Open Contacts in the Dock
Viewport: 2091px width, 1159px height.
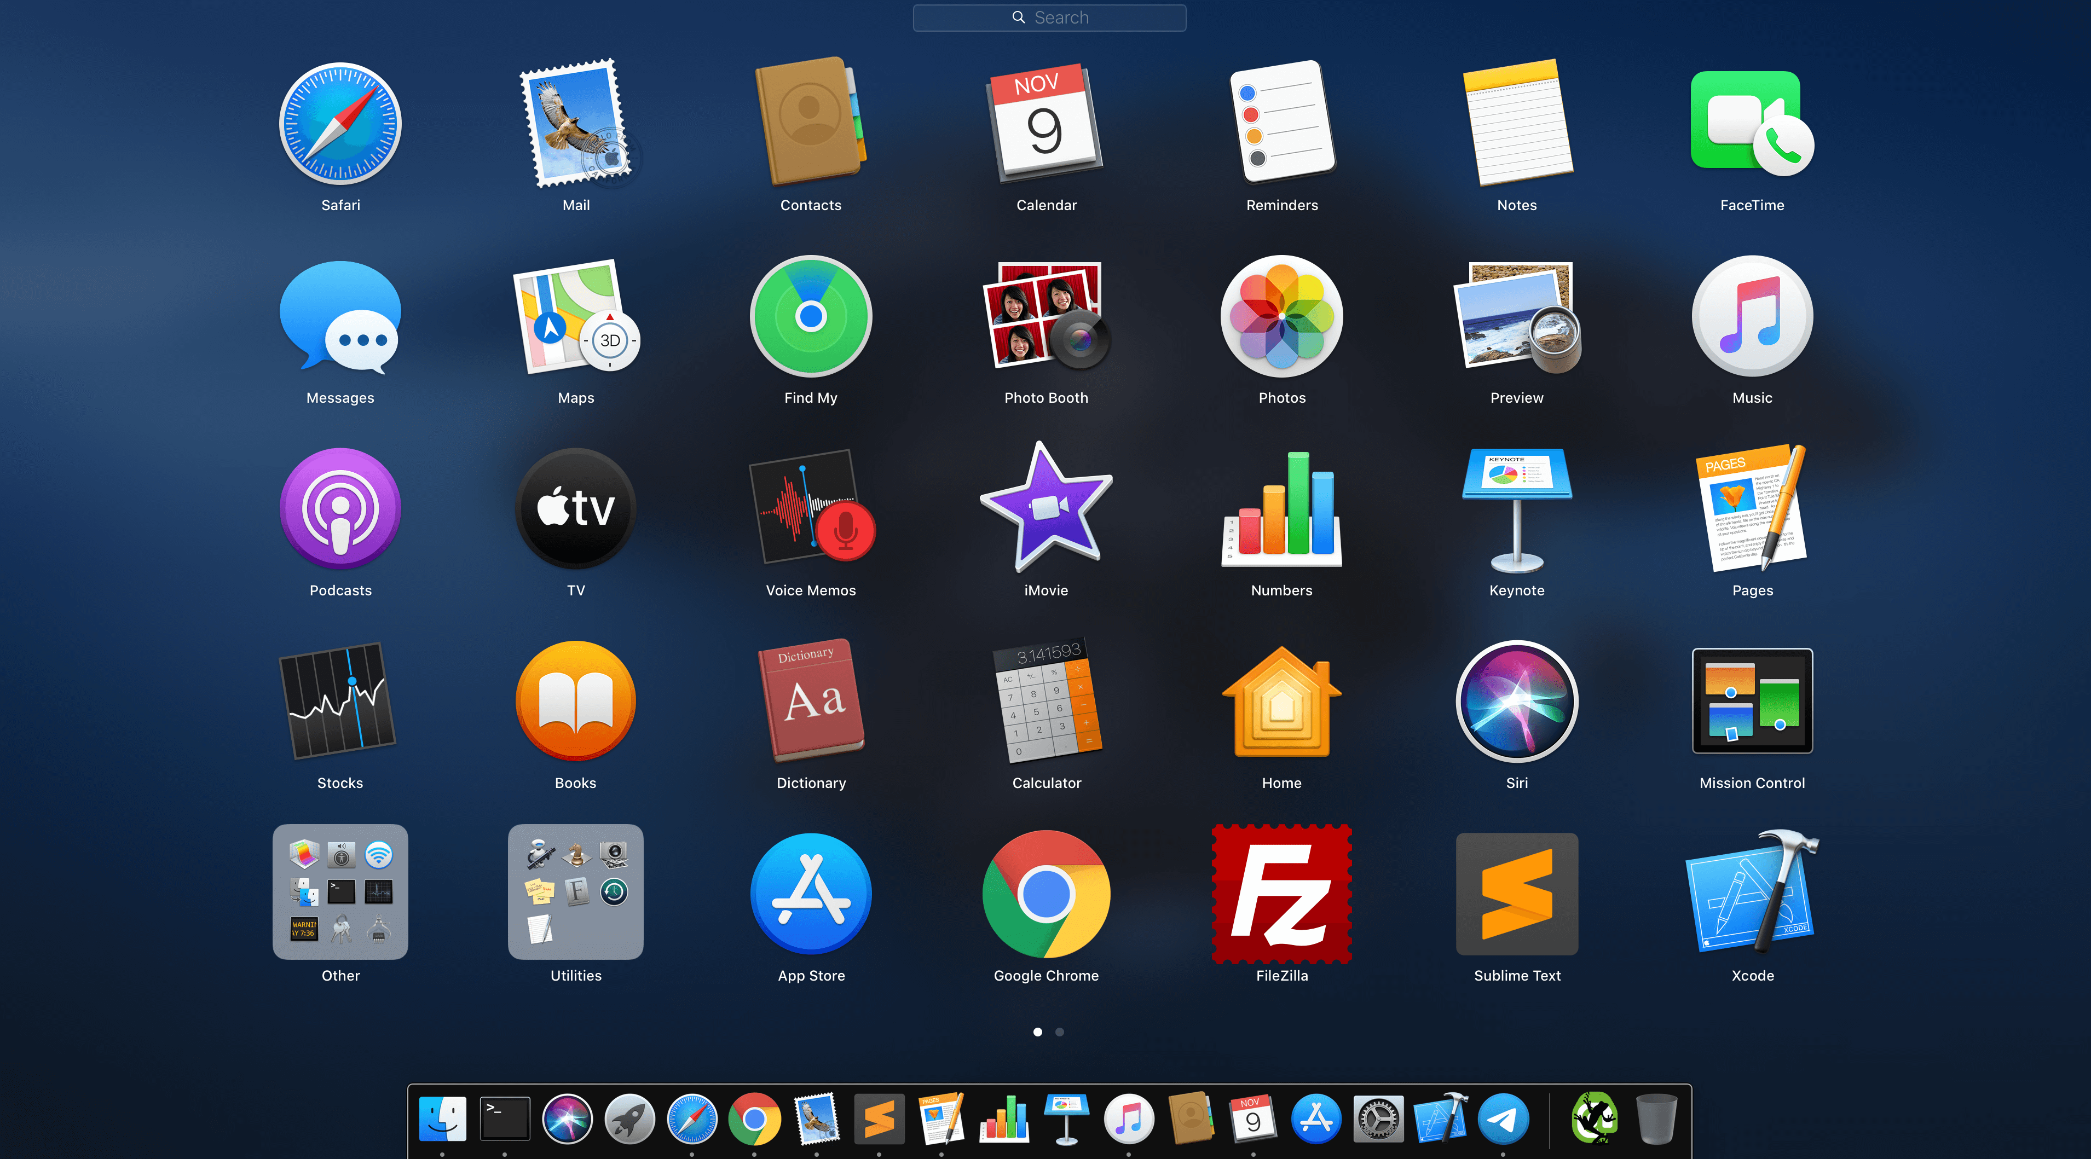(1192, 1119)
